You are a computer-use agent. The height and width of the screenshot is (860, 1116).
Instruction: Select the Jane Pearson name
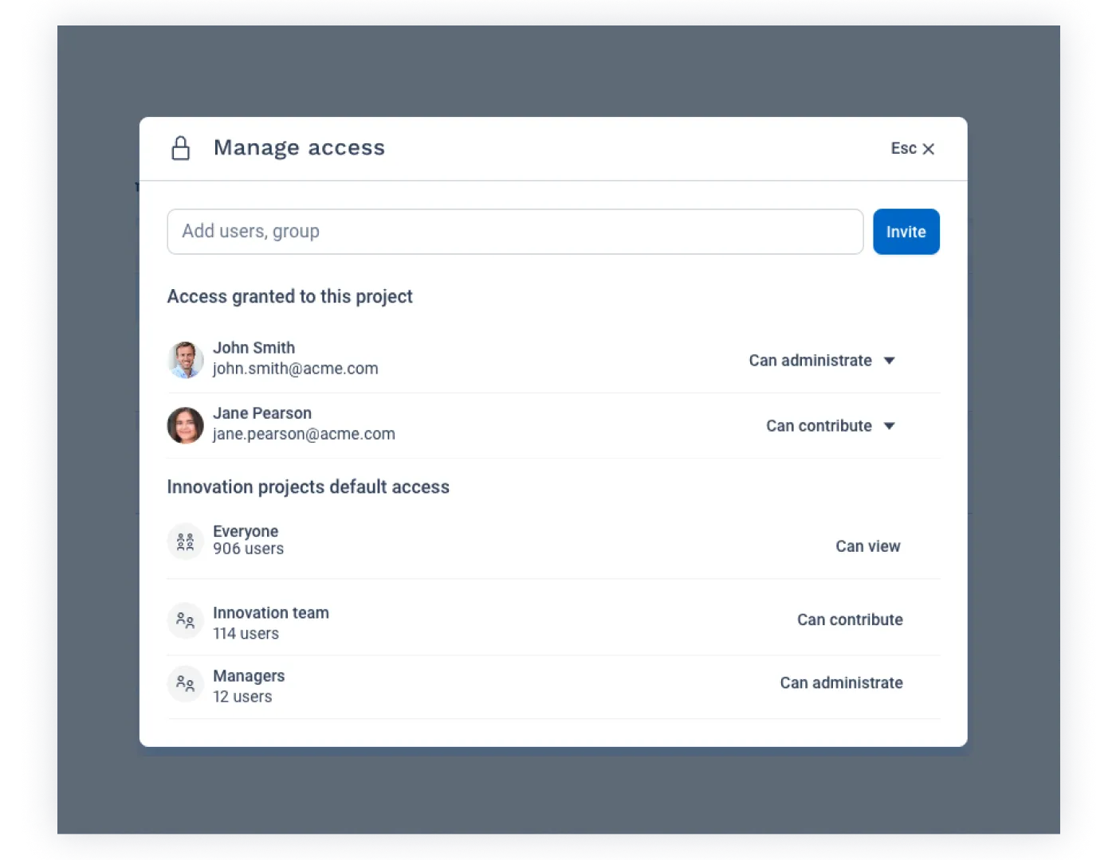(262, 413)
